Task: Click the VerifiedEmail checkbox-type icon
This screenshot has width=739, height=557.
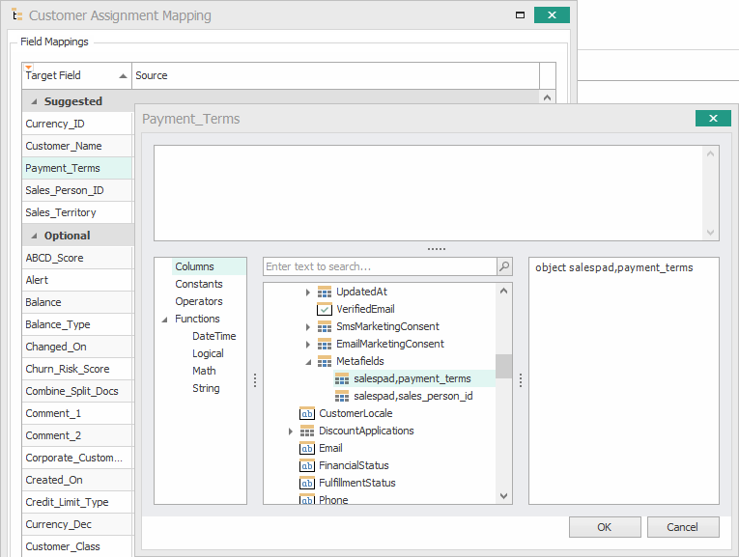Action: 325,309
